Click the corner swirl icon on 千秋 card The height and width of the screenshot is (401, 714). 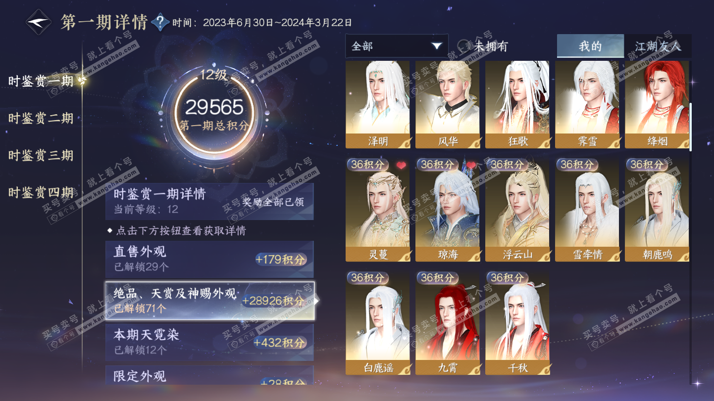(544, 369)
